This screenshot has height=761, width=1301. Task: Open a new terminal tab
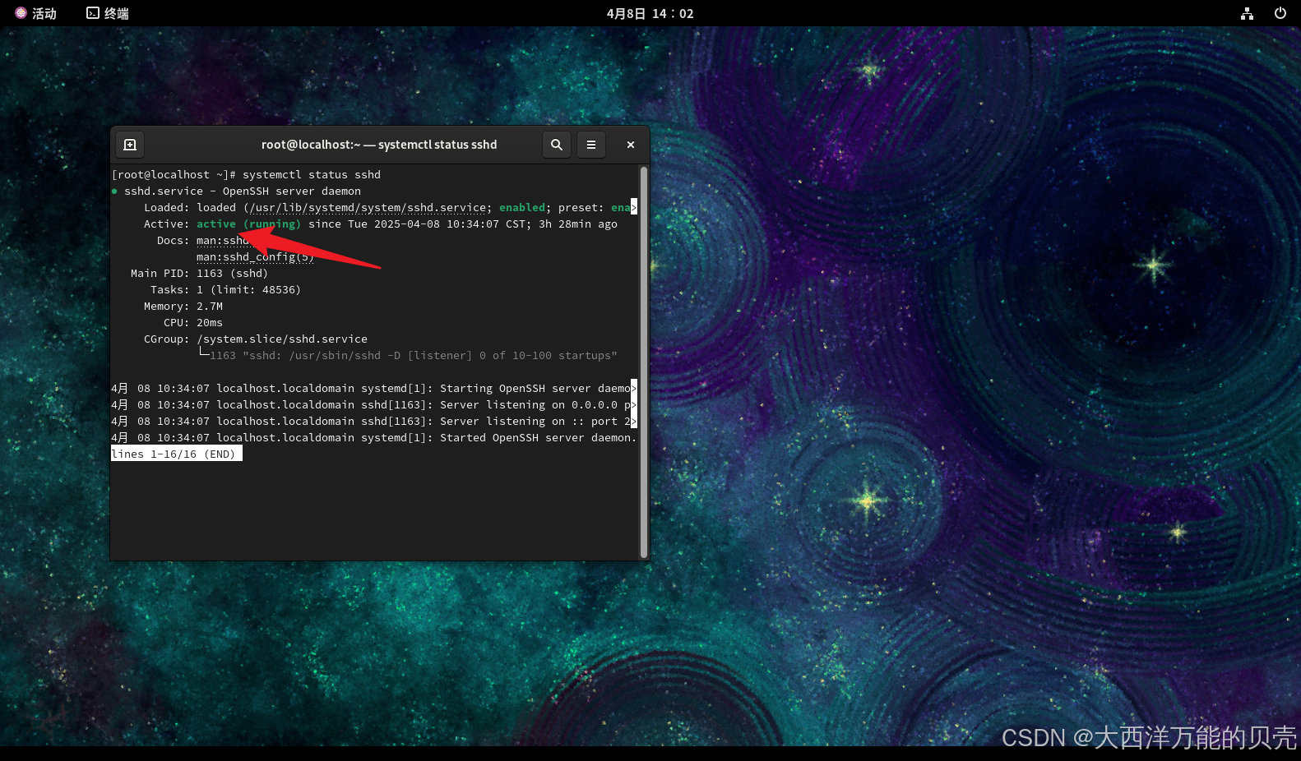130,145
